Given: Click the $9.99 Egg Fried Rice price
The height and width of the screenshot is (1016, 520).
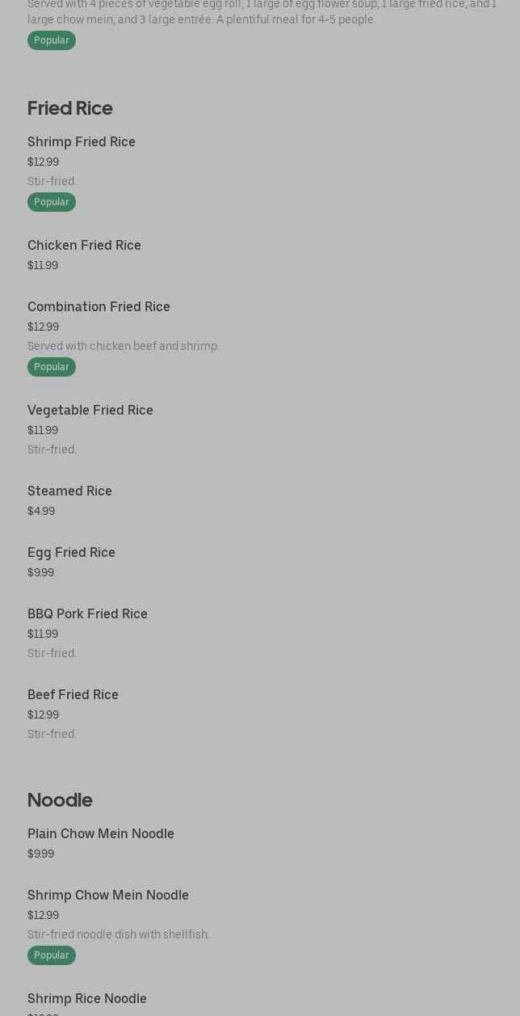Looking at the screenshot, I should pyautogui.click(x=40, y=572).
